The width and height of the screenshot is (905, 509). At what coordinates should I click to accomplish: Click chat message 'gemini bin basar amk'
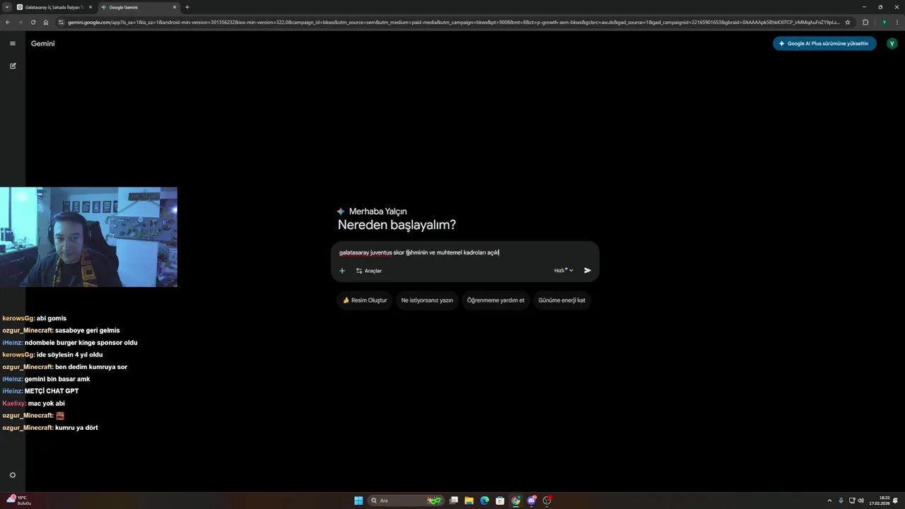click(x=57, y=379)
